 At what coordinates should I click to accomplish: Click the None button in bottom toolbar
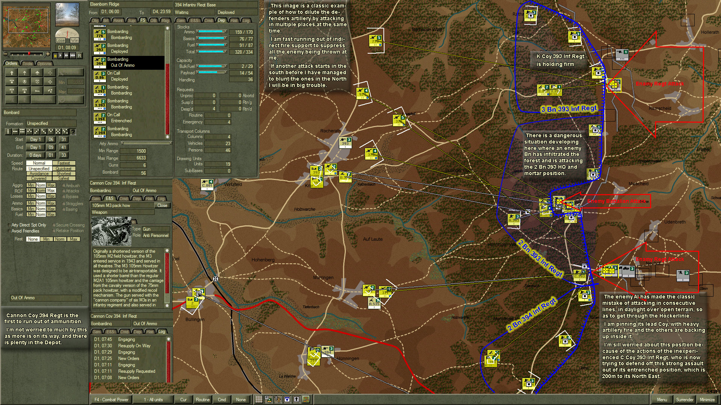(241, 400)
